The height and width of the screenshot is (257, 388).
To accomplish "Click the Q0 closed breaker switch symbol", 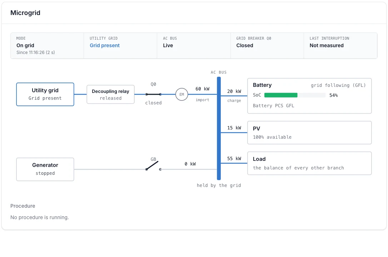I will 153,94.
